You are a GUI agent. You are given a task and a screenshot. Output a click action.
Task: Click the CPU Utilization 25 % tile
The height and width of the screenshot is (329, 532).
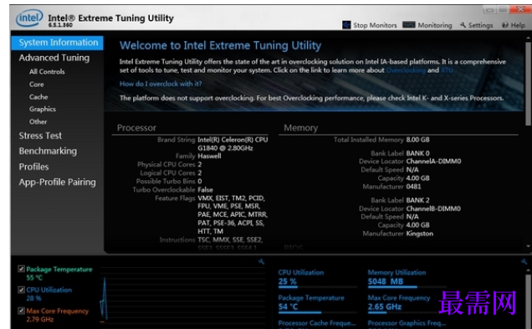tap(318, 279)
